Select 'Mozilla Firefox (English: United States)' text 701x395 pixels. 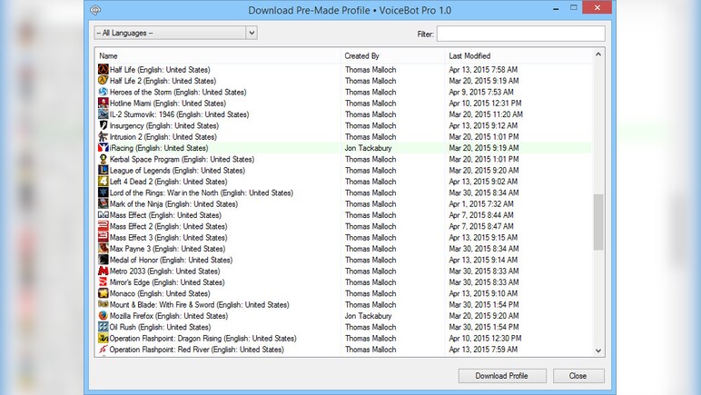(169, 316)
